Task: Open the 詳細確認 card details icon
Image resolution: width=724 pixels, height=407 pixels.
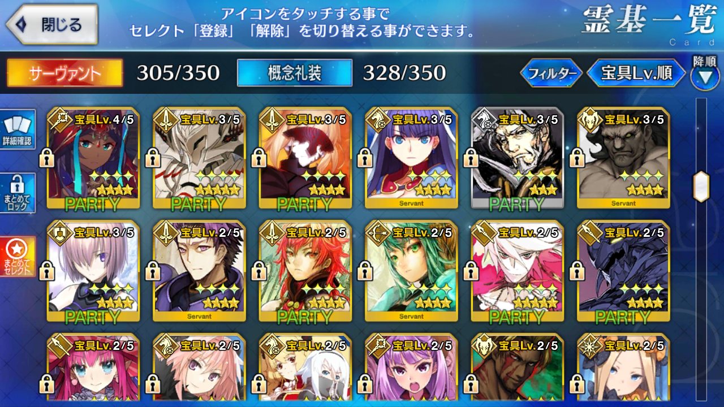Action: (x=18, y=129)
